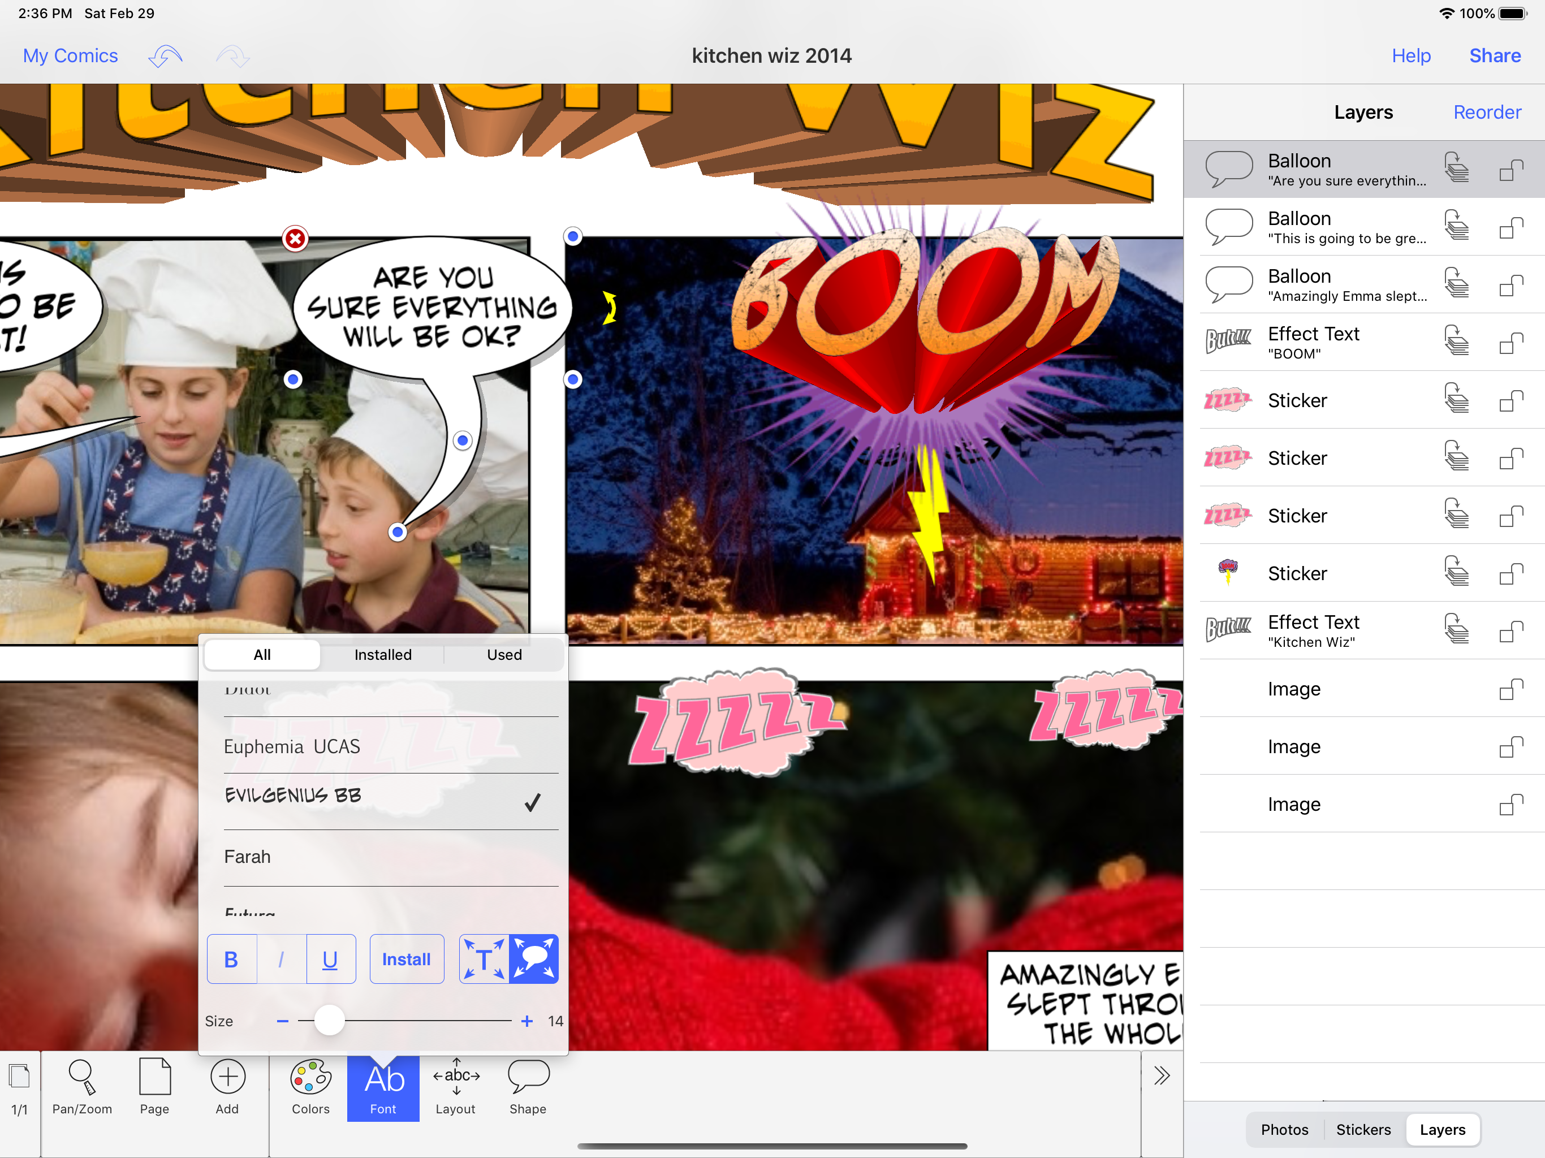1545x1158 pixels.
Task: Switch to the Installed fonts tab
Action: point(383,655)
